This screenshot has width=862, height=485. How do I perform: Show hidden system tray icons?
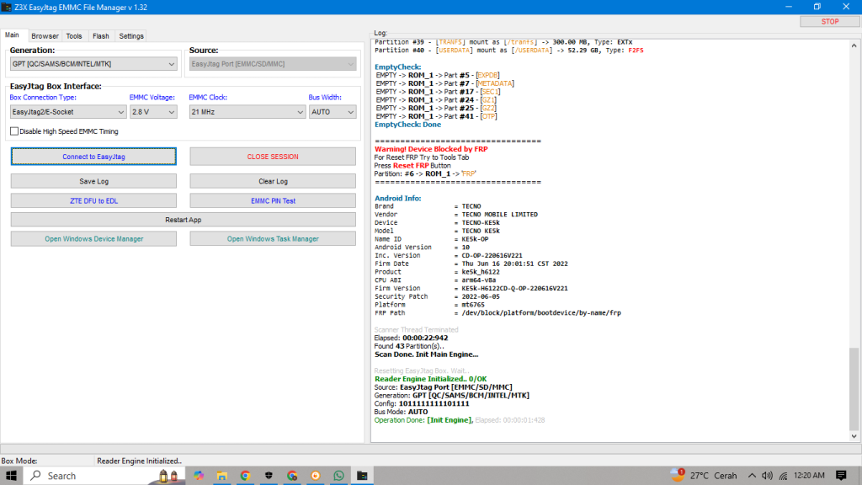coord(752,476)
